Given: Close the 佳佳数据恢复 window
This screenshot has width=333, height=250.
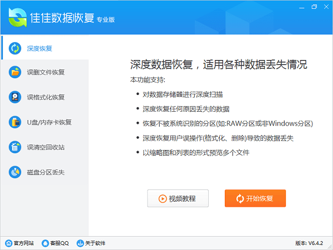Looking at the screenshot, I should pyautogui.click(x=326, y=7).
